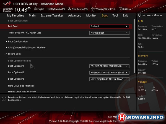
Task: Click the Ratio 36.0 x value
Action: click(141, 47)
